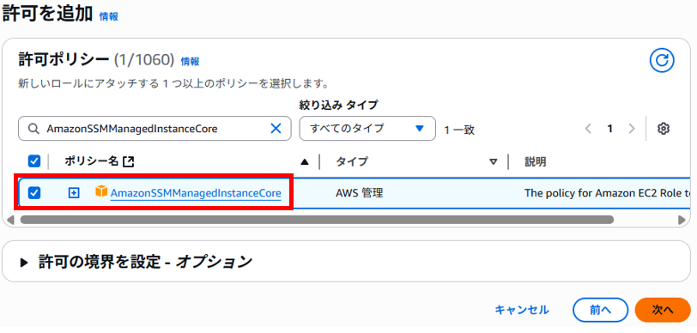Viewport: 697px width, 333px height.
Task: Open the AmazonSSMManagedInstanceCore policy link
Action: 196,193
